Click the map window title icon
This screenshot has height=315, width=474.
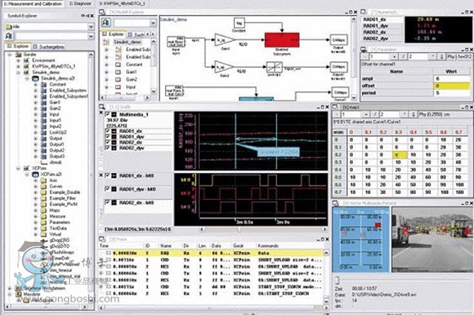[x=335, y=108]
